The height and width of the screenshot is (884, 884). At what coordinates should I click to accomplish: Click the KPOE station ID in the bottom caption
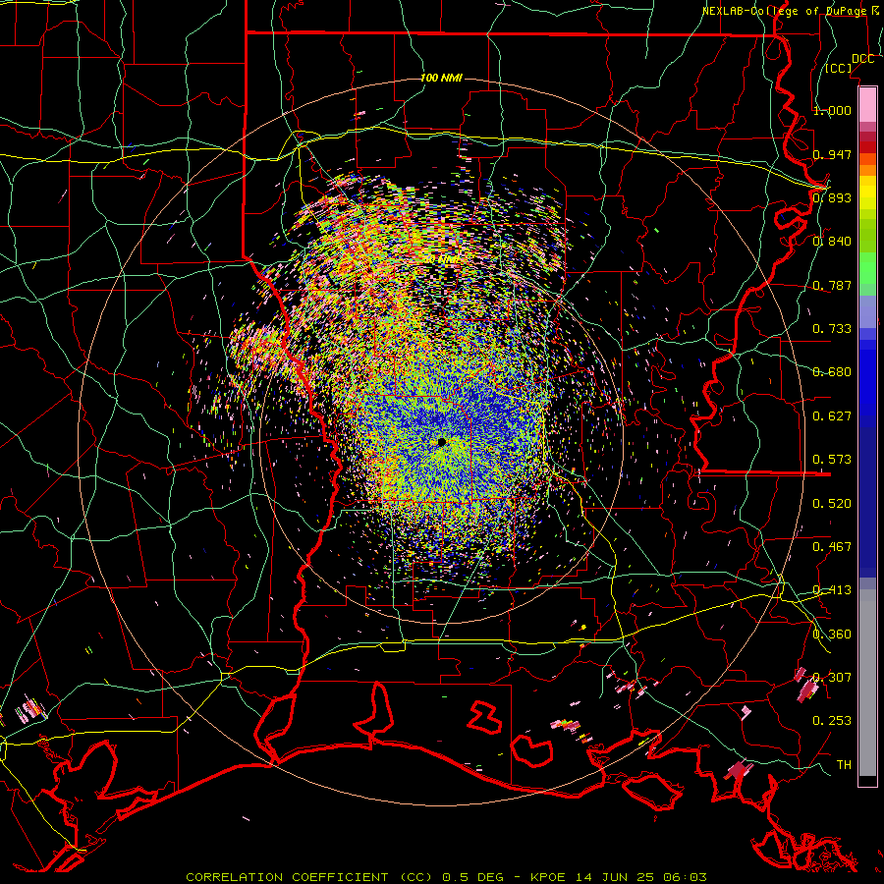(548, 877)
